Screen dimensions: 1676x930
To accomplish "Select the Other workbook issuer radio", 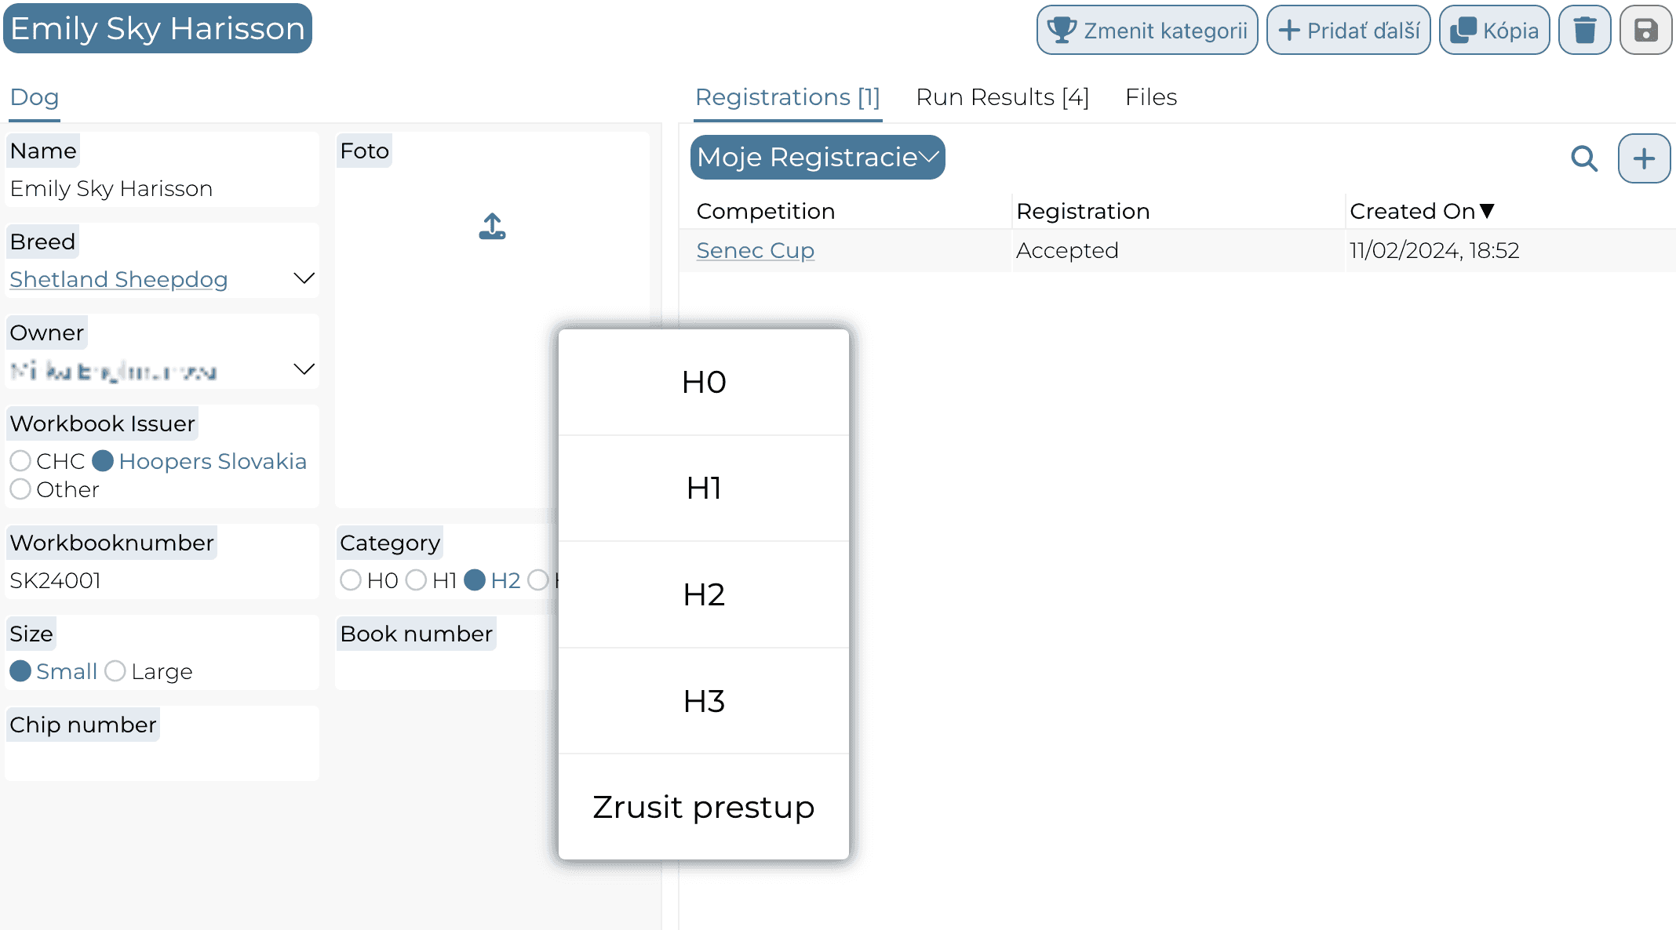I will click(20, 489).
